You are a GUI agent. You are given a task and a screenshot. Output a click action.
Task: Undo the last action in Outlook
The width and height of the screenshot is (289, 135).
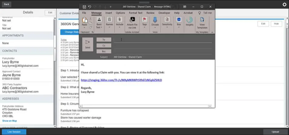click(x=90, y=7)
